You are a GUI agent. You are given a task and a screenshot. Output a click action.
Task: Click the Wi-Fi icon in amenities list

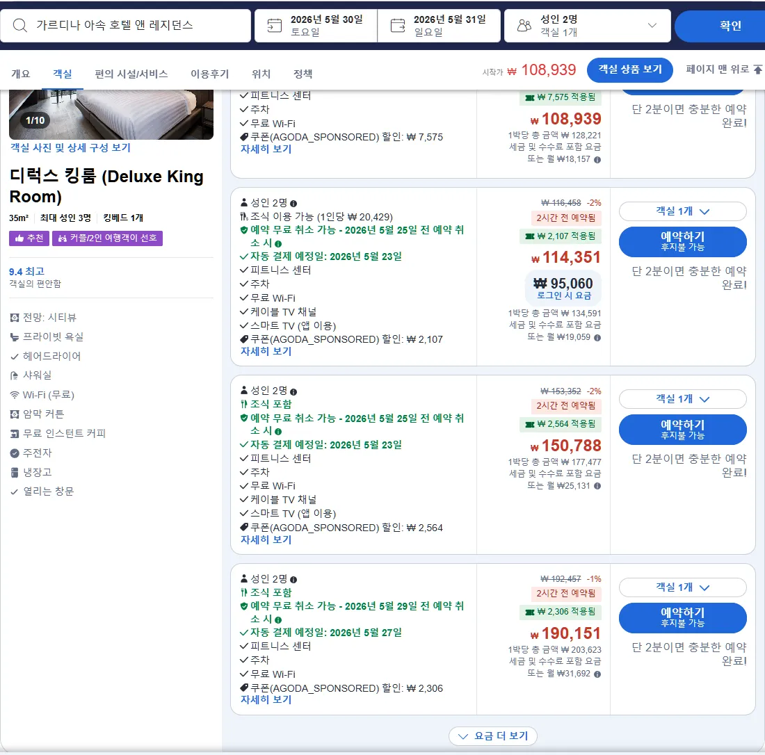point(15,395)
